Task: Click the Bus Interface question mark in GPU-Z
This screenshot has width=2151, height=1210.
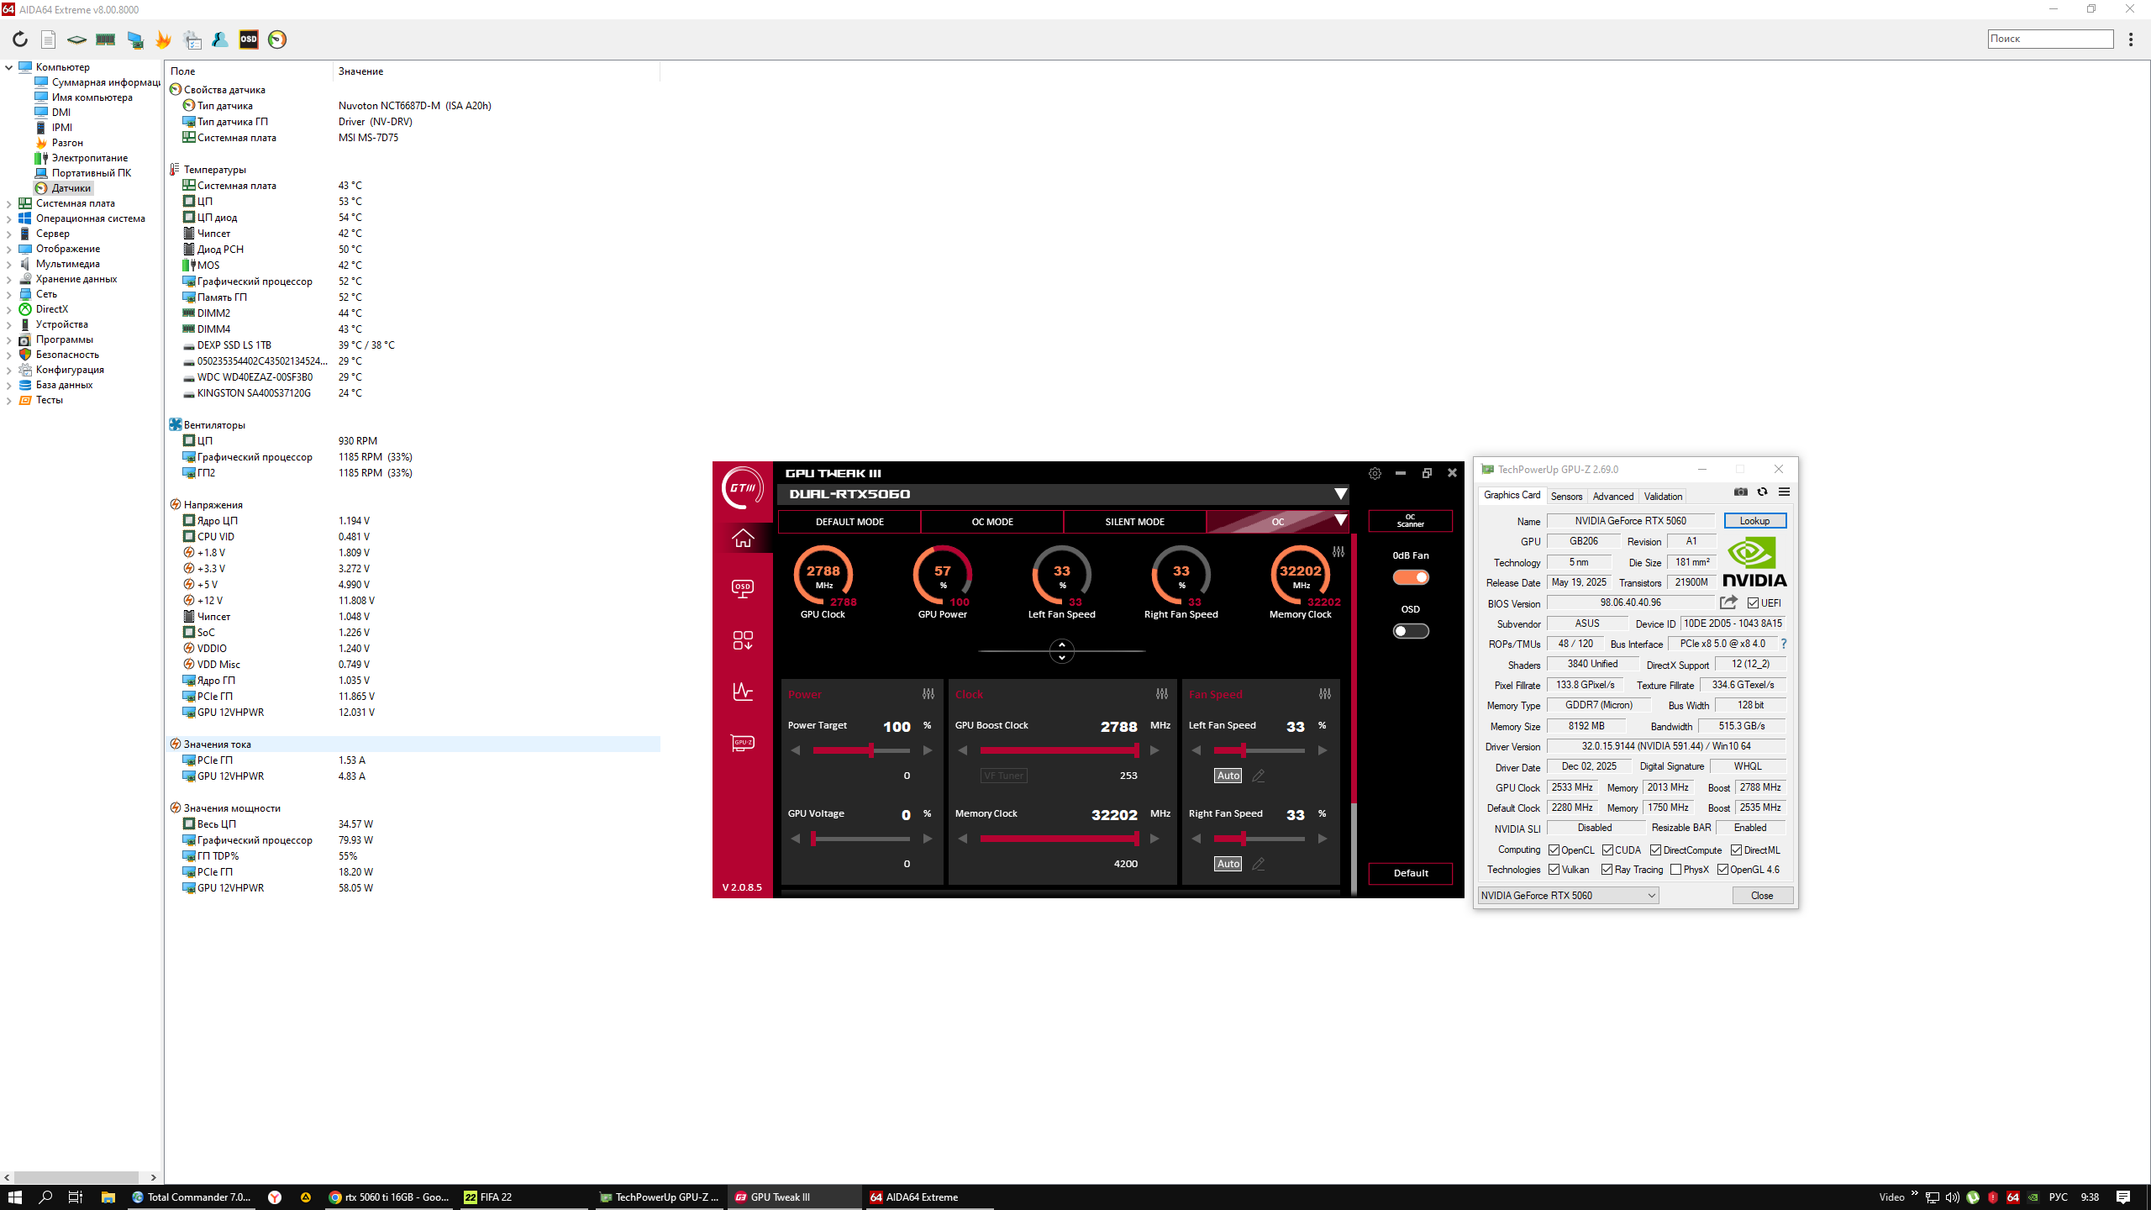Action: (1784, 644)
